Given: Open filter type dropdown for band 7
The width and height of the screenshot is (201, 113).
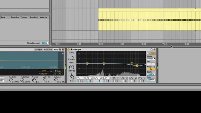Looking at the screenshot, I should (x=133, y=78).
